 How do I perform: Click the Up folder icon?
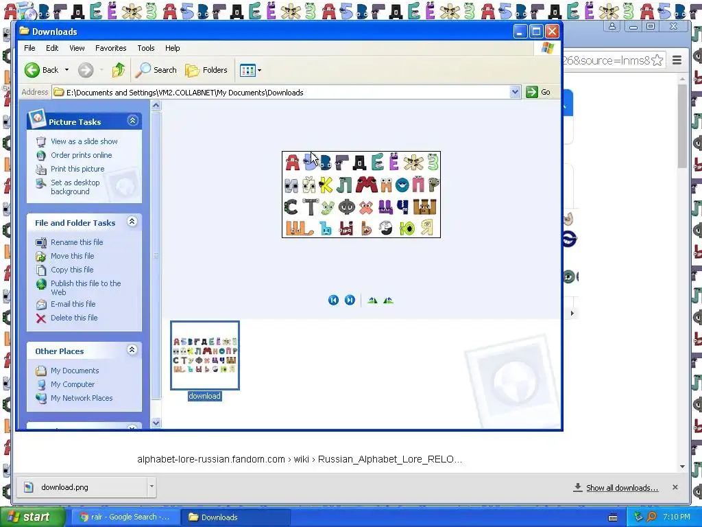tap(119, 70)
